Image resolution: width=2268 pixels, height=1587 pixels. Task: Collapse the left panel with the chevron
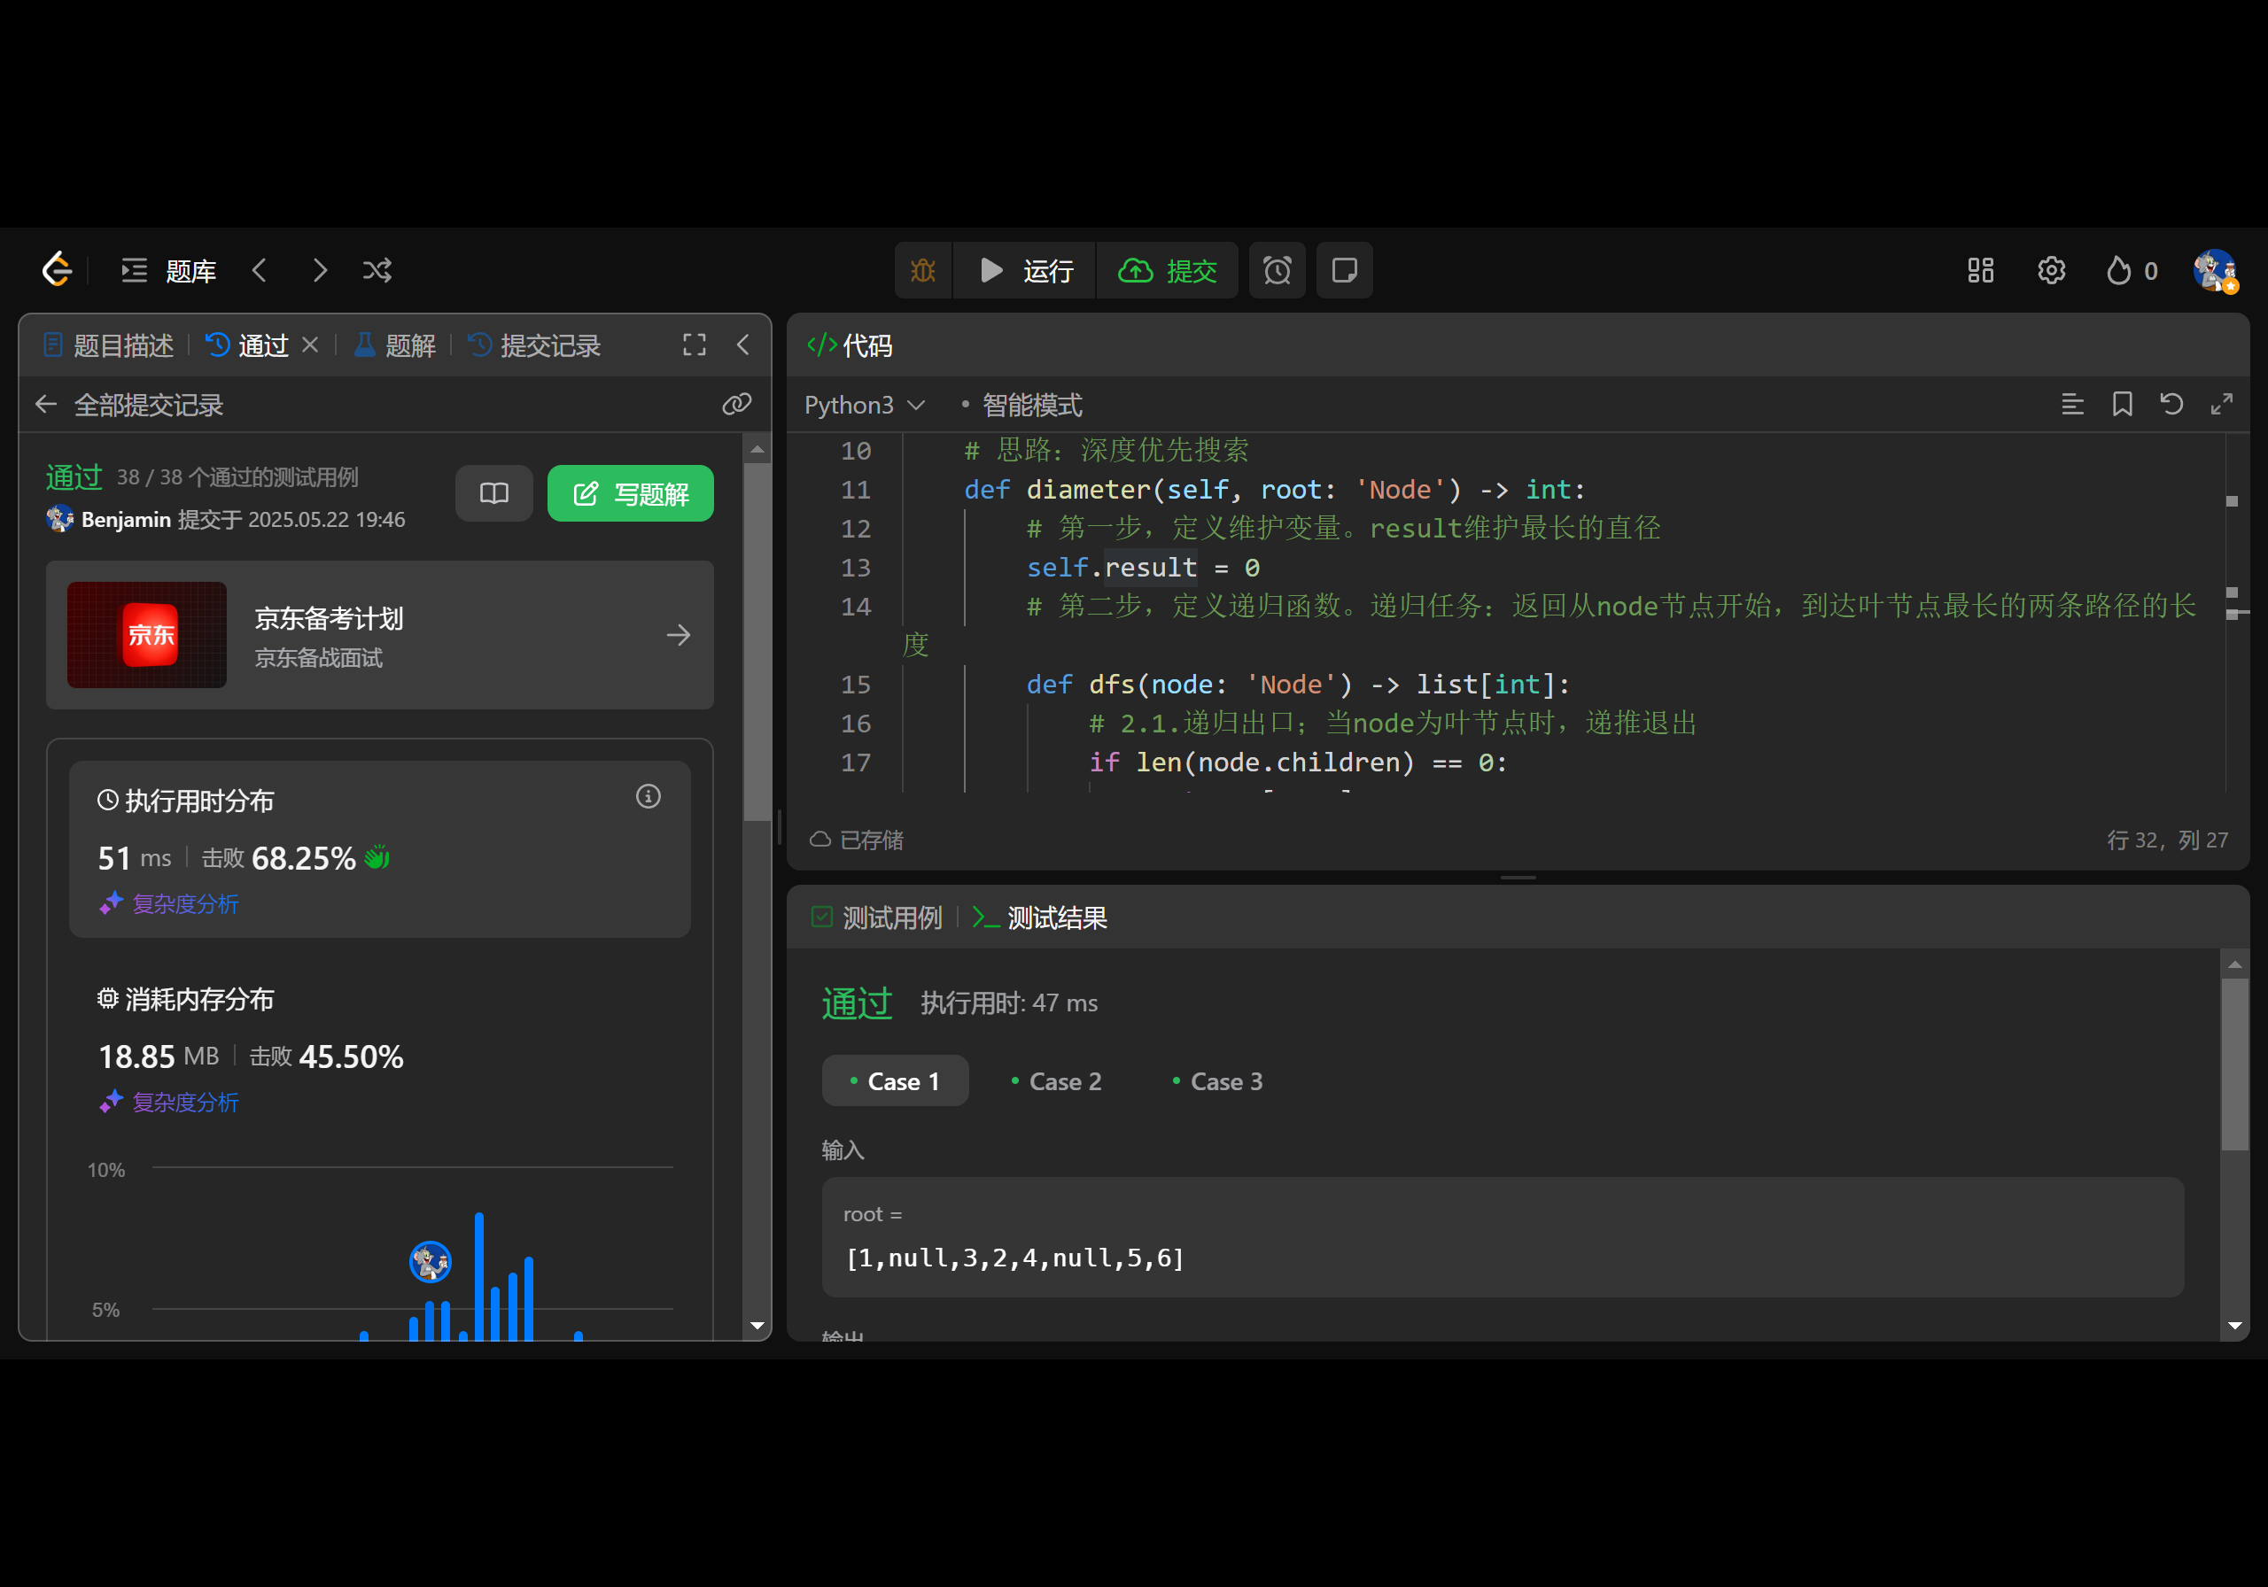(742, 344)
